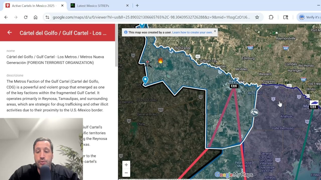Click the Google My Maps logo
The height and width of the screenshot is (180, 321).
[x=234, y=175]
